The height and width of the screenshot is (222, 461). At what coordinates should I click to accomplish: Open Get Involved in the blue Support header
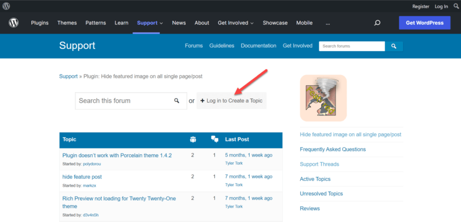297,46
